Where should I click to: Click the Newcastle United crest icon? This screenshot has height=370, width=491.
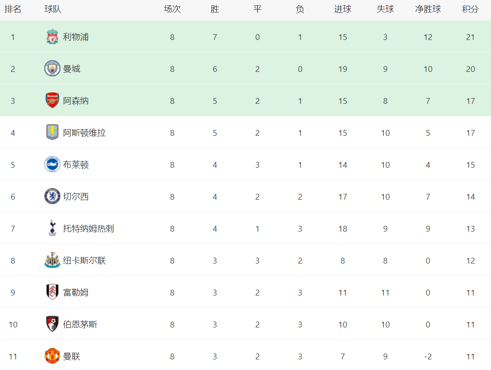click(52, 261)
